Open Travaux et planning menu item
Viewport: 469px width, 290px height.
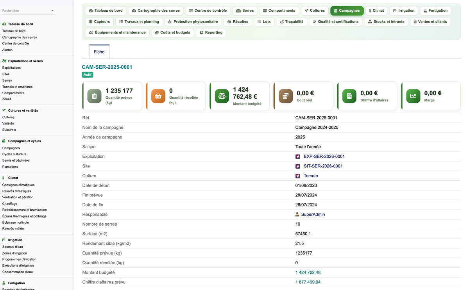(139, 21)
